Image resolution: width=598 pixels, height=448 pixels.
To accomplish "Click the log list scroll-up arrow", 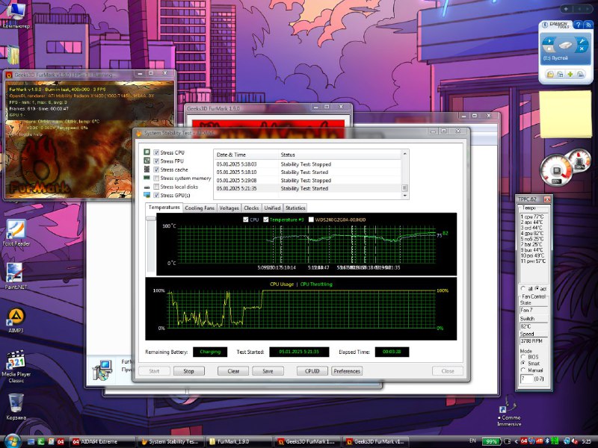I will click(x=405, y=154).
